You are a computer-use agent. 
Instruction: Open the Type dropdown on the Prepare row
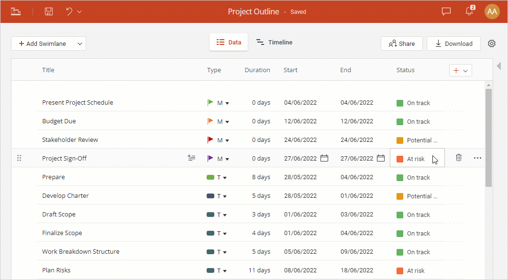tap(225, 177)
